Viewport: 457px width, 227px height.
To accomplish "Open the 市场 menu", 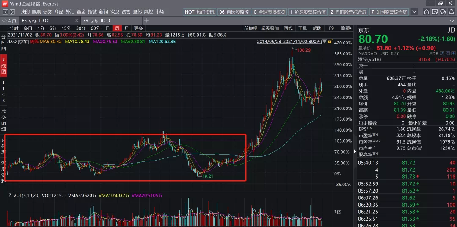I will (160, 12).
